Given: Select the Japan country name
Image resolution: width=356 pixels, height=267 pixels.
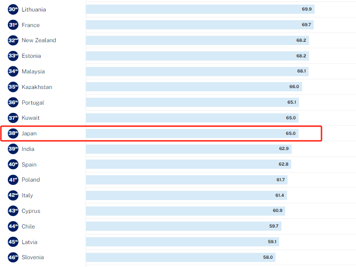Looking at the screenshot, I should pos(29,133).
